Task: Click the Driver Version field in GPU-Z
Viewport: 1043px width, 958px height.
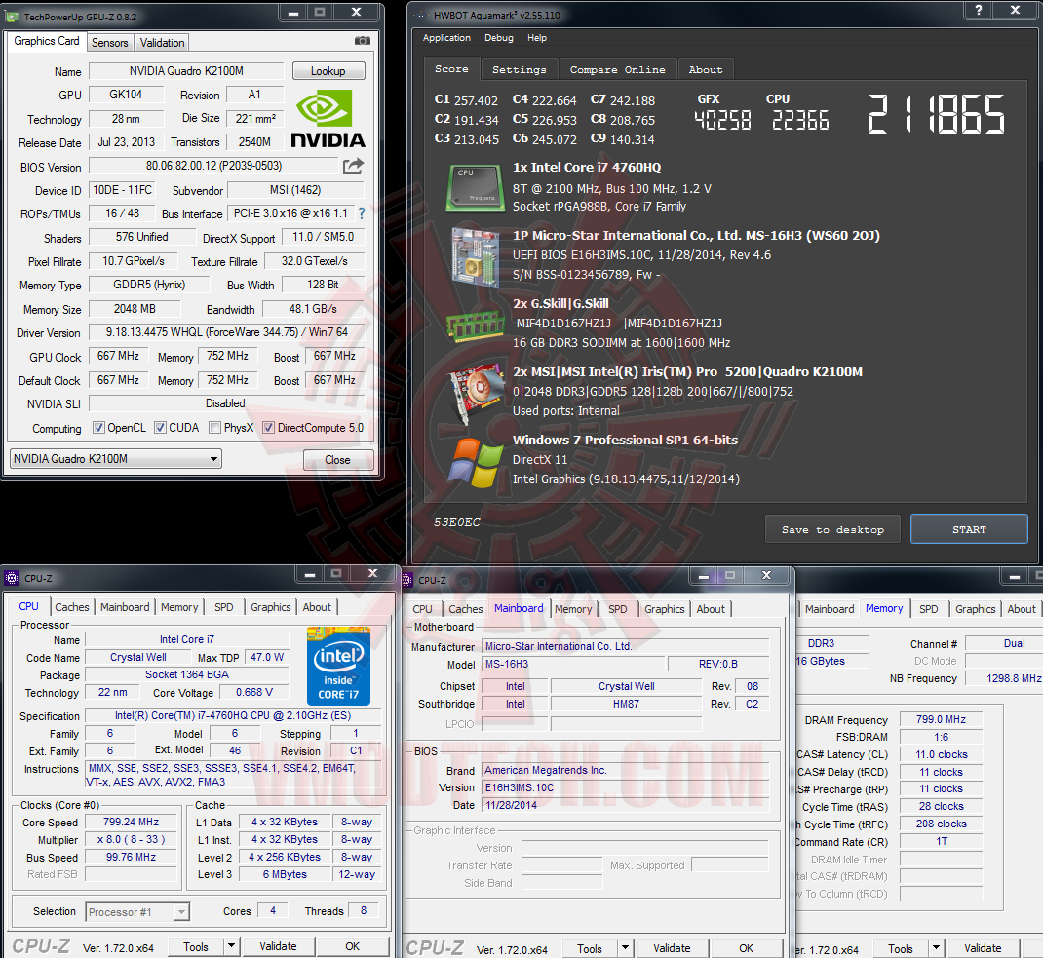Action: 227,331
